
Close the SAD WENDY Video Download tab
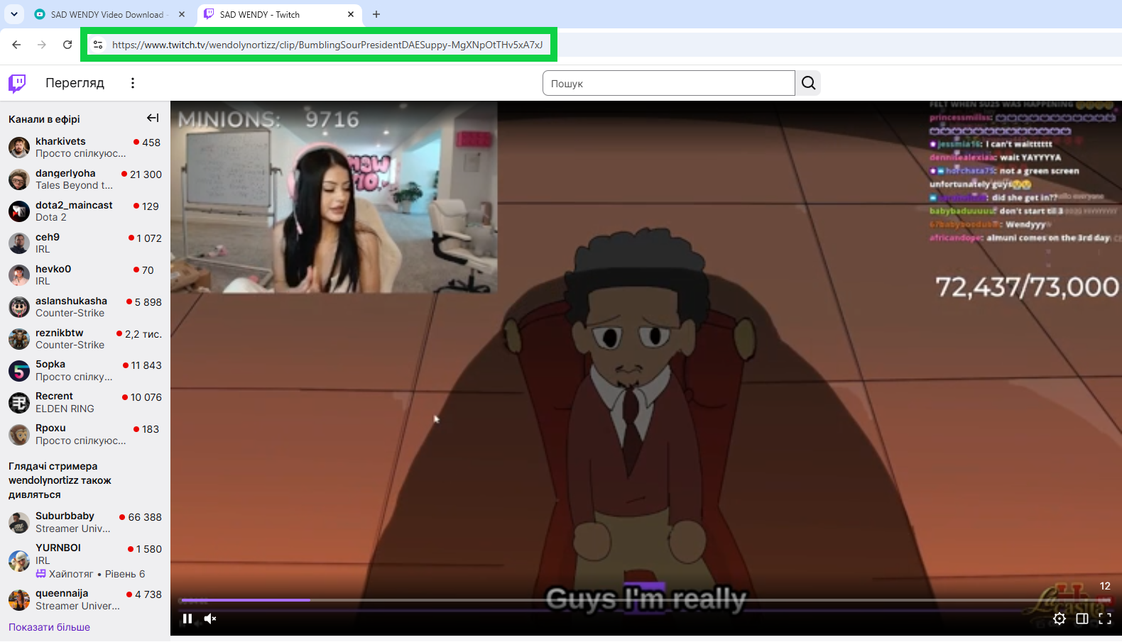coord(182,14)
